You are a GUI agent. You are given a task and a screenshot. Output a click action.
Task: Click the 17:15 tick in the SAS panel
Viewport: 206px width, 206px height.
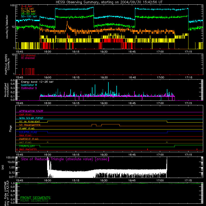[x=188, y=181]
